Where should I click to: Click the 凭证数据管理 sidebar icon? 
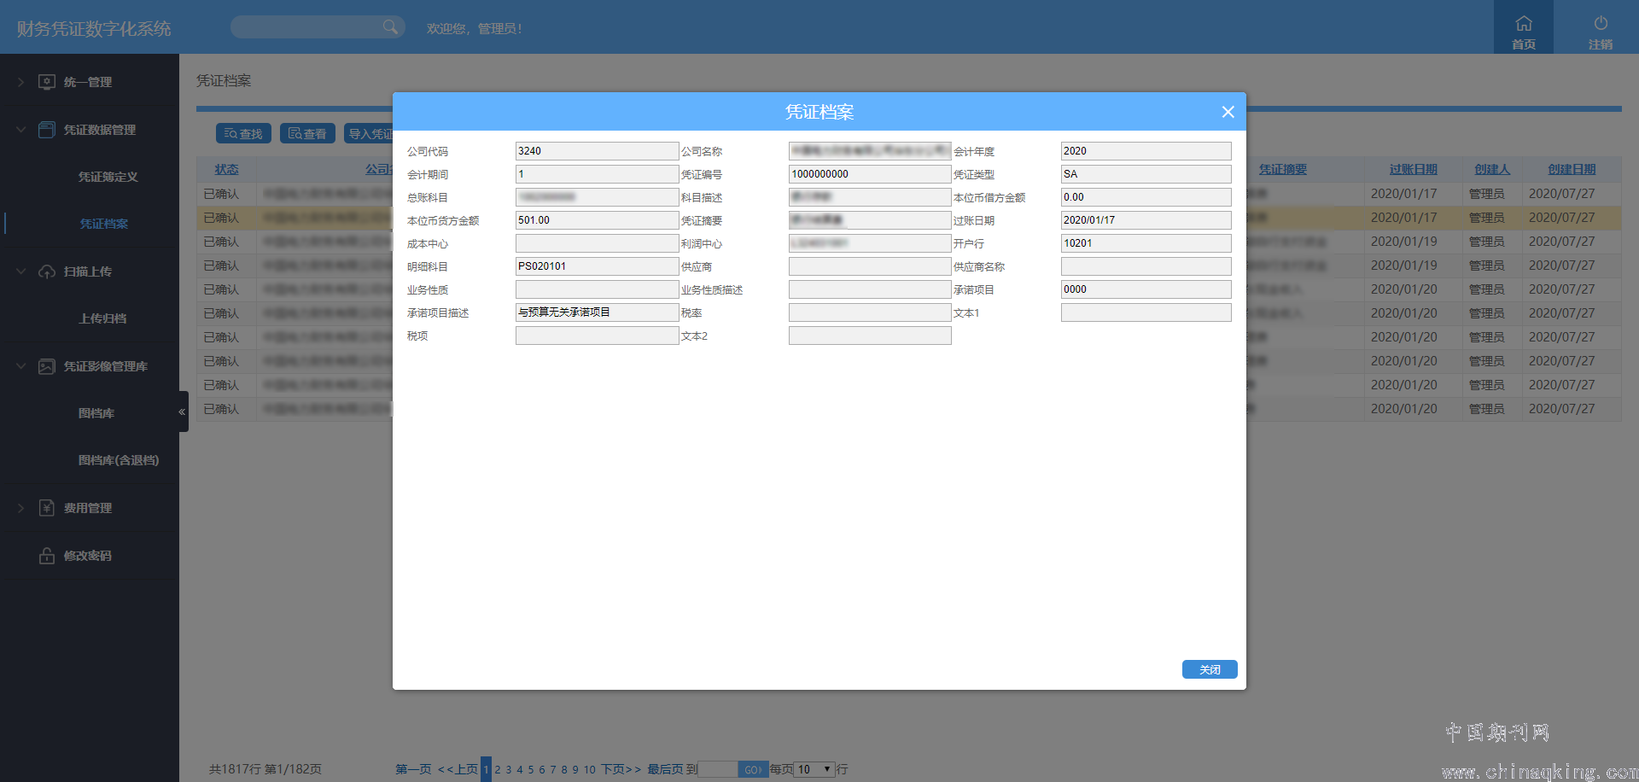pos(47,130)
